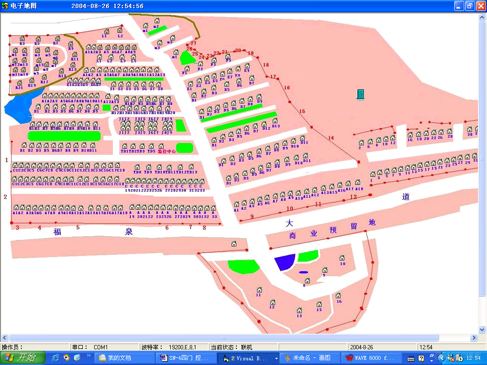Select house 11 in the southern area
Image resolution: width=487 pixels, height=365 pixels.
pos(259,290)
